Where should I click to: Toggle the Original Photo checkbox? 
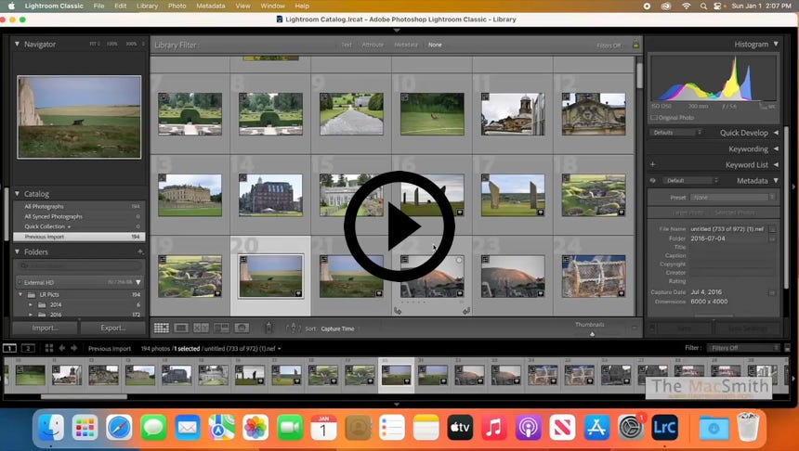pyautogui.click(x=654, y=118)
